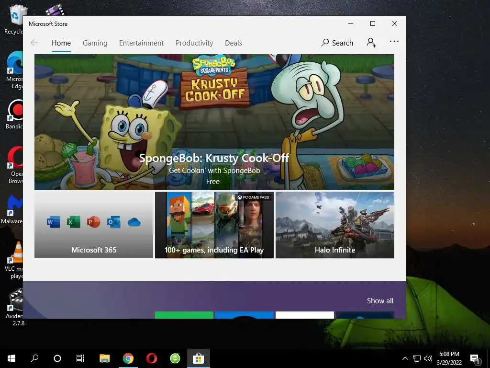This screenshot has height=368, width=490.
Task: Open the Entertainment tab
Action: (x=141, y=43)
